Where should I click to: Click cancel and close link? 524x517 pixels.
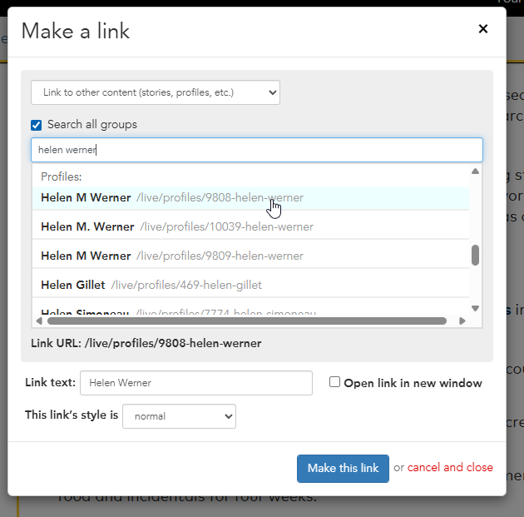pos(450,468)
